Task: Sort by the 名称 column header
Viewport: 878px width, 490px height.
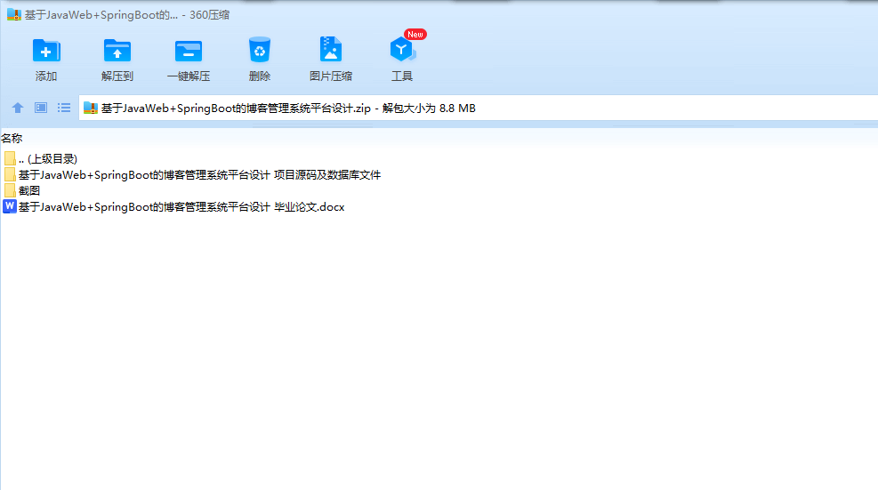Action: pos(12,139)
